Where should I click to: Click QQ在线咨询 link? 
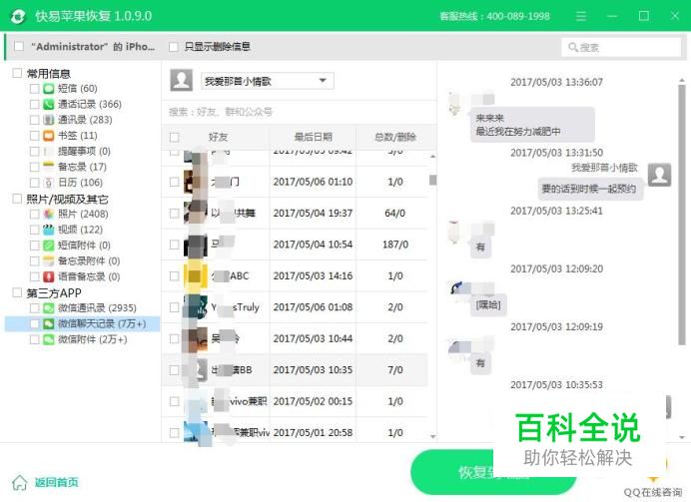(x=653, y=493)
